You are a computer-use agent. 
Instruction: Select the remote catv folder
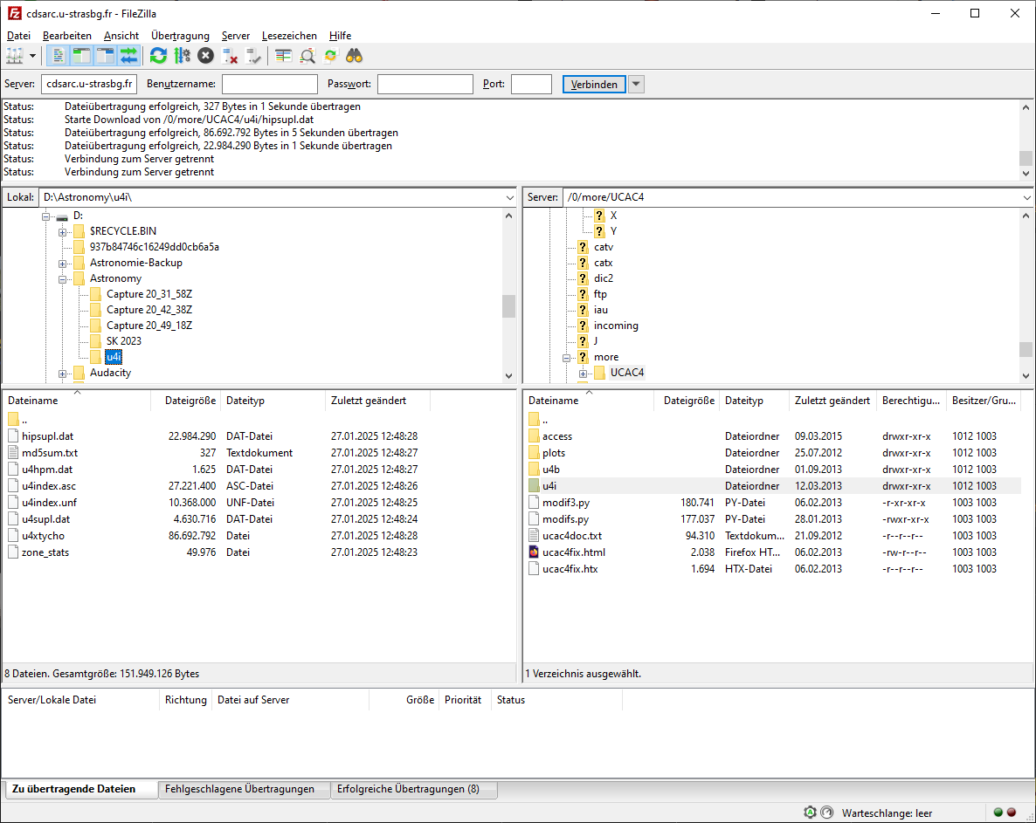(604, 247)
